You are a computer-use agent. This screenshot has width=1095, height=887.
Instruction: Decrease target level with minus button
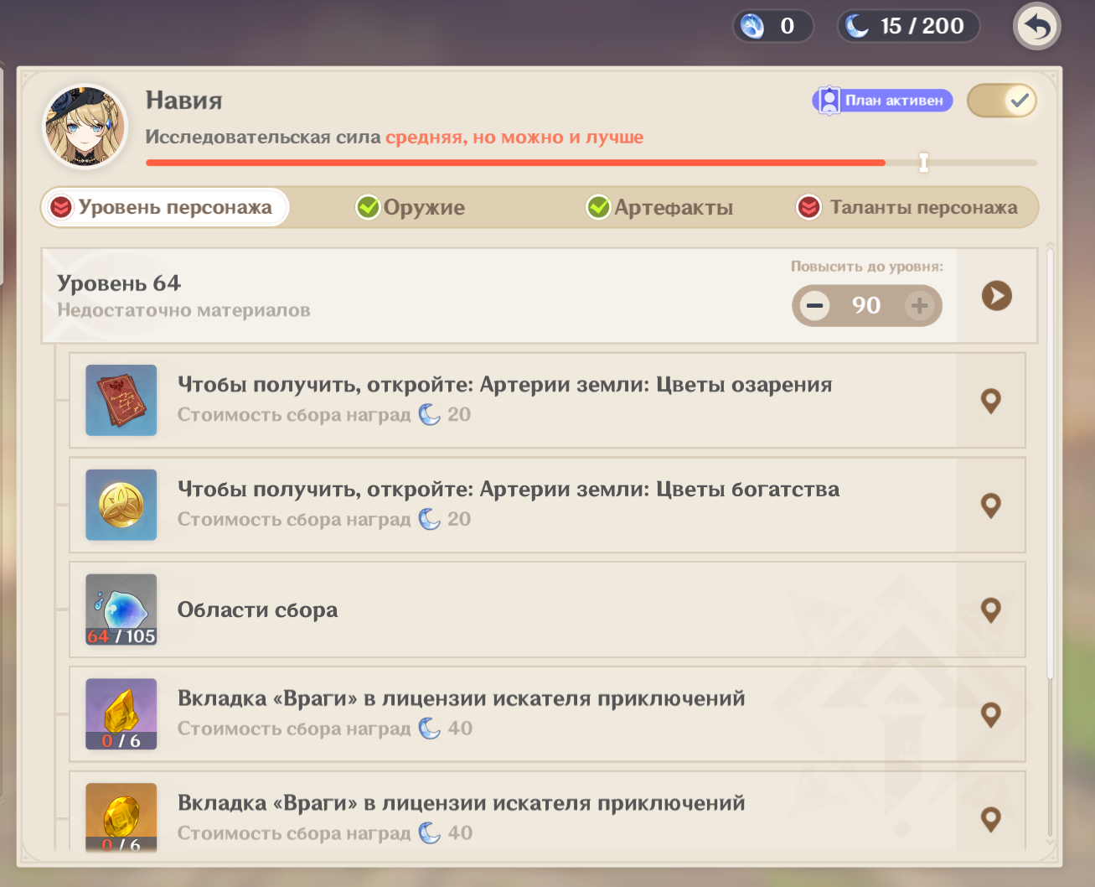point(814,305)
